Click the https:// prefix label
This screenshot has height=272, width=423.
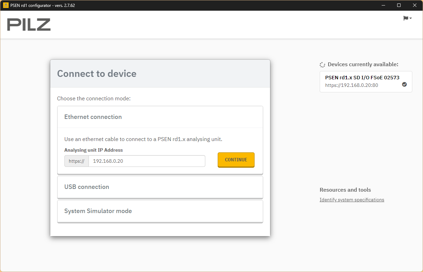point(76,161)
